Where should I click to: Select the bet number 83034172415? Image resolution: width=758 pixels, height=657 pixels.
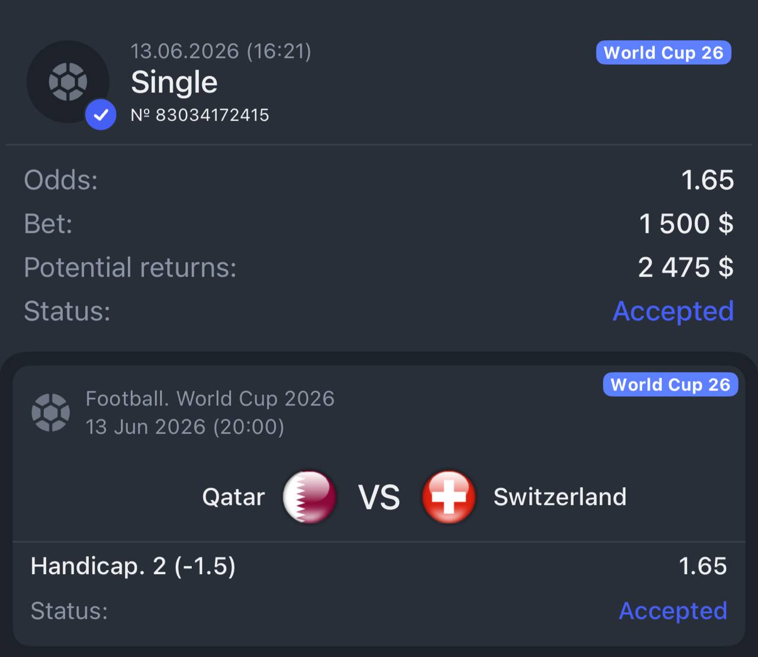pyautogui.click(x=200, y=115)
